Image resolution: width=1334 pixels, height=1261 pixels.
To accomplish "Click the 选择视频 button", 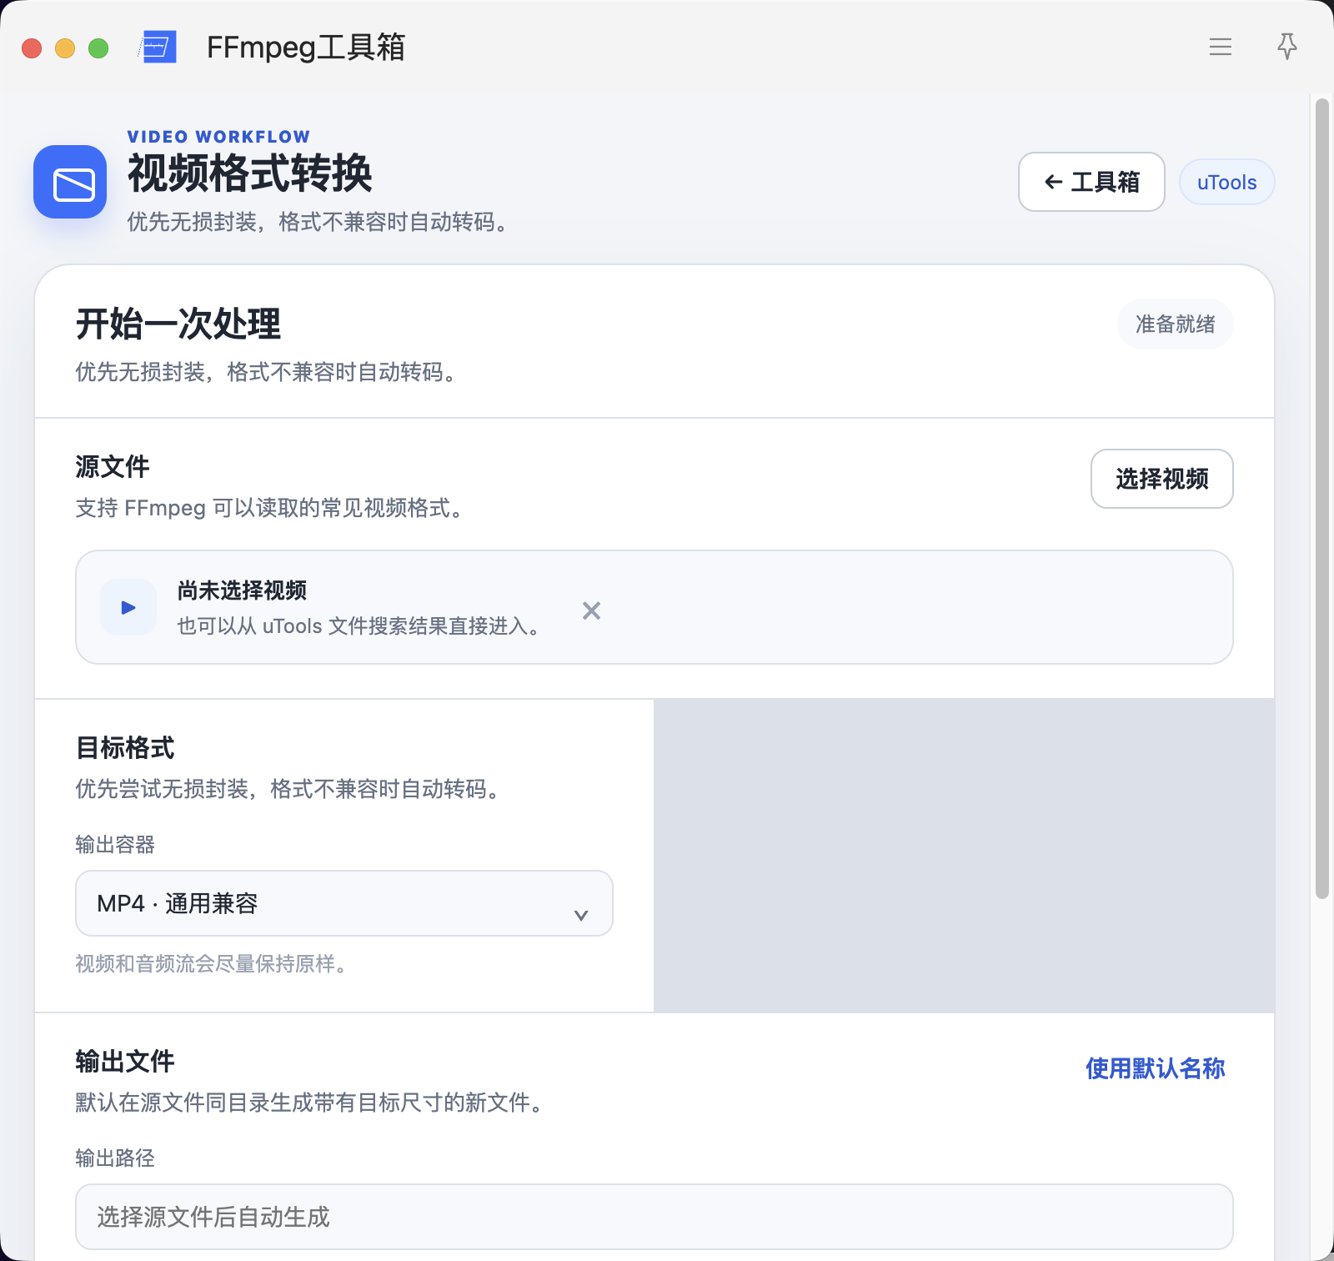I will [x=1161, y=479].
